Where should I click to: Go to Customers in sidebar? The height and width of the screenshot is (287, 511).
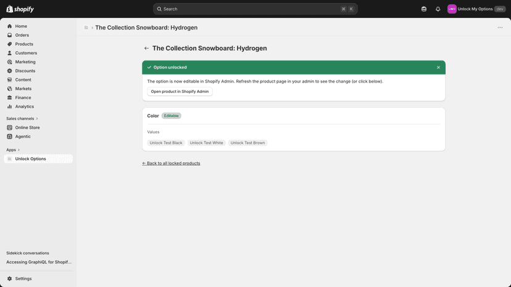point(26,53)
